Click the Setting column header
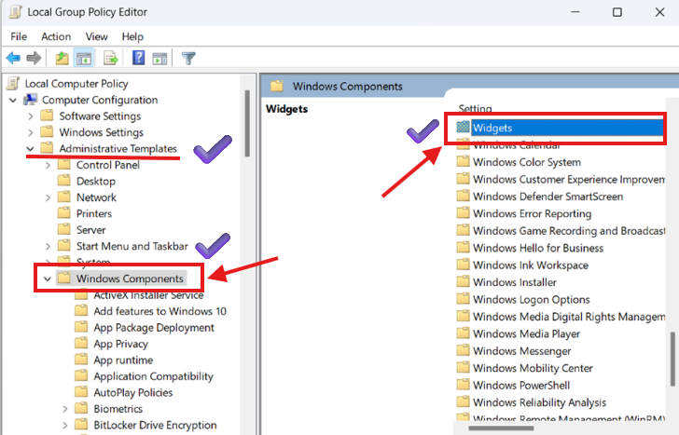Image resolution: width=679 pixels, height=435 pixels. [x=475, y=108]
